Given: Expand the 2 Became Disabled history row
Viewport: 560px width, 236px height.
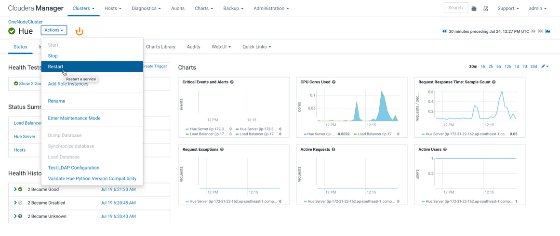Looking at the screenshot, I should point(15,203).
